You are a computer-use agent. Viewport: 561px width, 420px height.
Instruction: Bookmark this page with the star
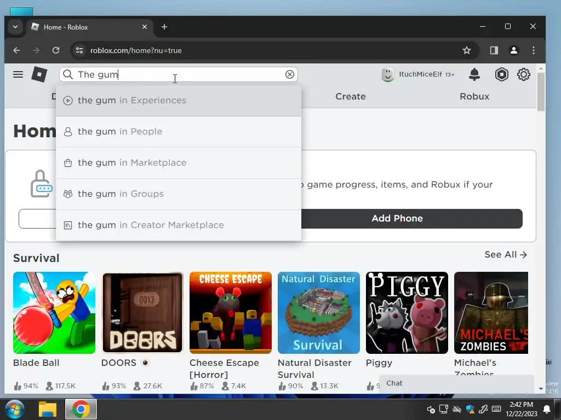tap(467, 50)
